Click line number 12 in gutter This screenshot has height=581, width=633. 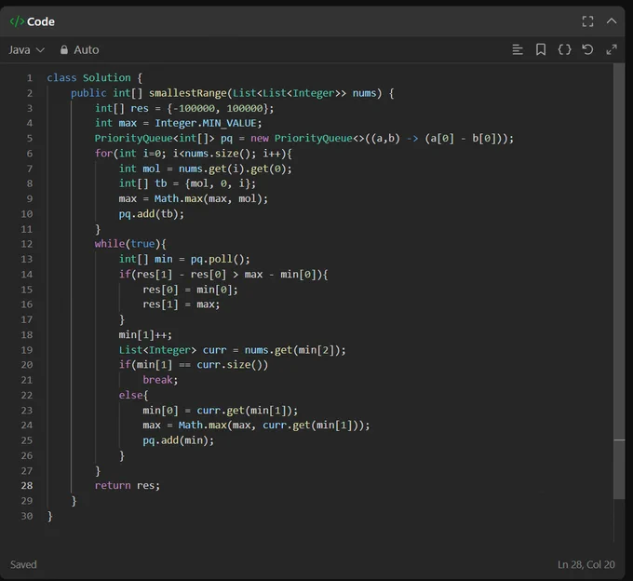pyautogui.click(x=27, y=244)
